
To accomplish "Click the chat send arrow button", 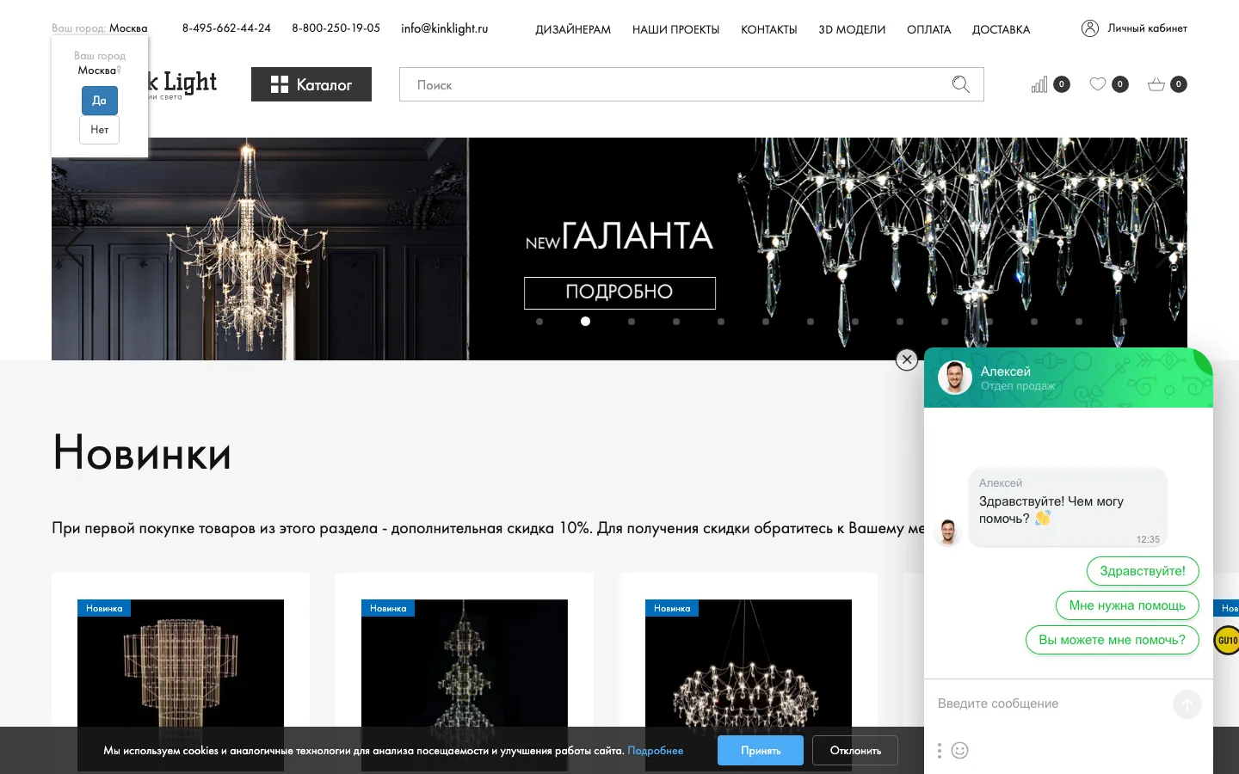I will (1187, 704).
